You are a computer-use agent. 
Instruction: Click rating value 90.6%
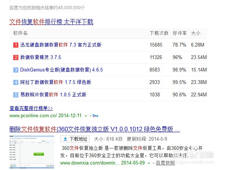(x=179, y=95)
